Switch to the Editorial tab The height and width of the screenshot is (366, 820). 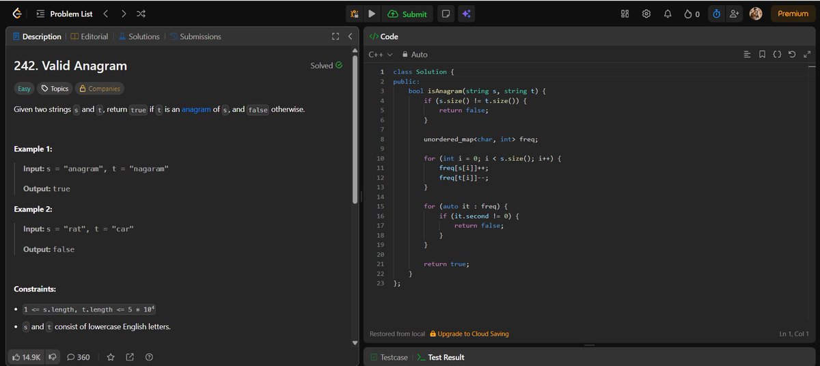click(x=90, y=36)
